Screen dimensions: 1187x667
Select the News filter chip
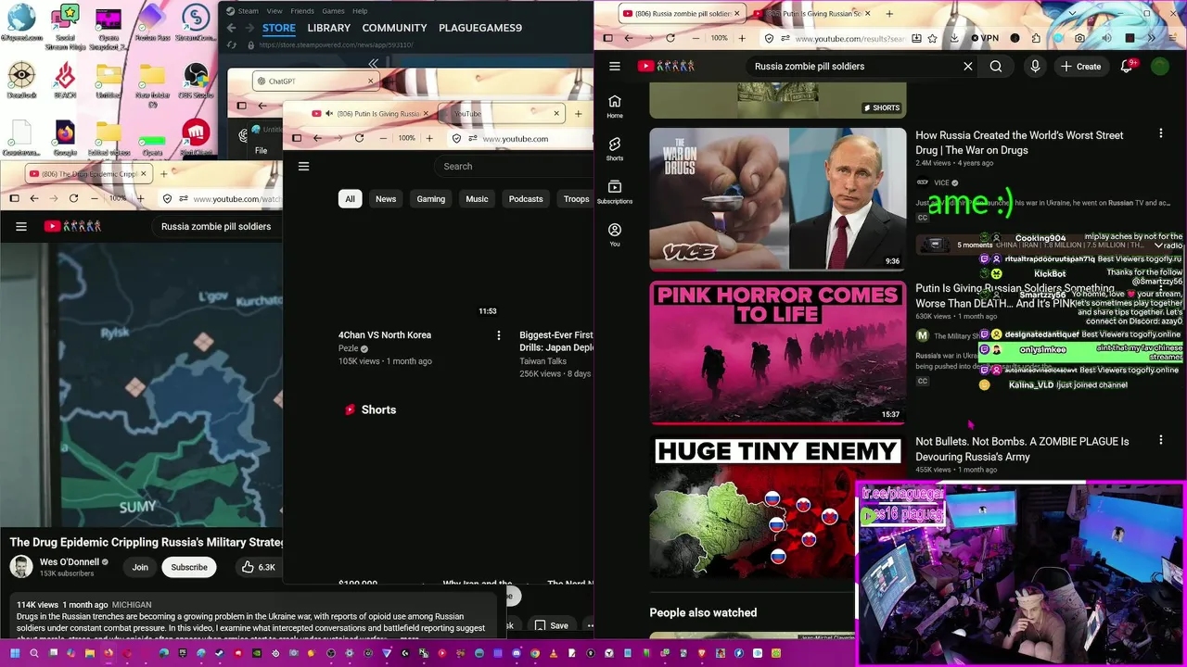pos(386,198)
